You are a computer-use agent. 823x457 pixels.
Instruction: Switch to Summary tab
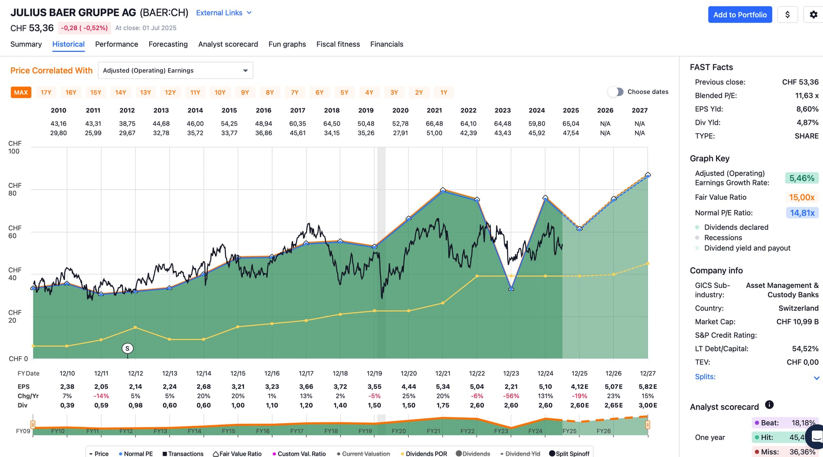click(26, 44)
